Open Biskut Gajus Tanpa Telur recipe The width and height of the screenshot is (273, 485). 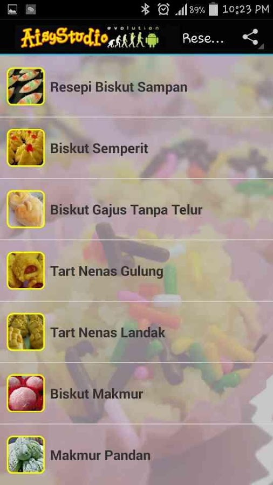pyautogui.click(x=136, y=209)
